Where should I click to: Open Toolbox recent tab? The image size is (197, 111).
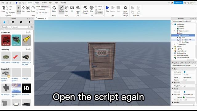coord(21,22)
